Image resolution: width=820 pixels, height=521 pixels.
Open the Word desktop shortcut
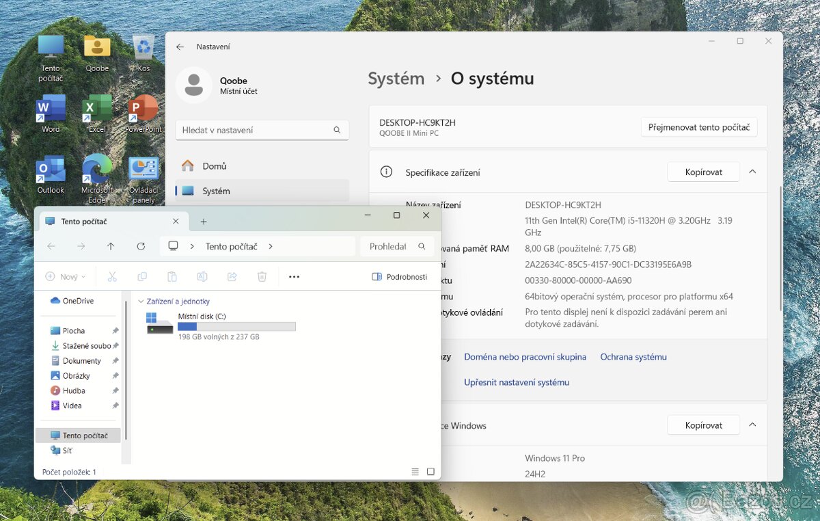[x=51, y=109]
